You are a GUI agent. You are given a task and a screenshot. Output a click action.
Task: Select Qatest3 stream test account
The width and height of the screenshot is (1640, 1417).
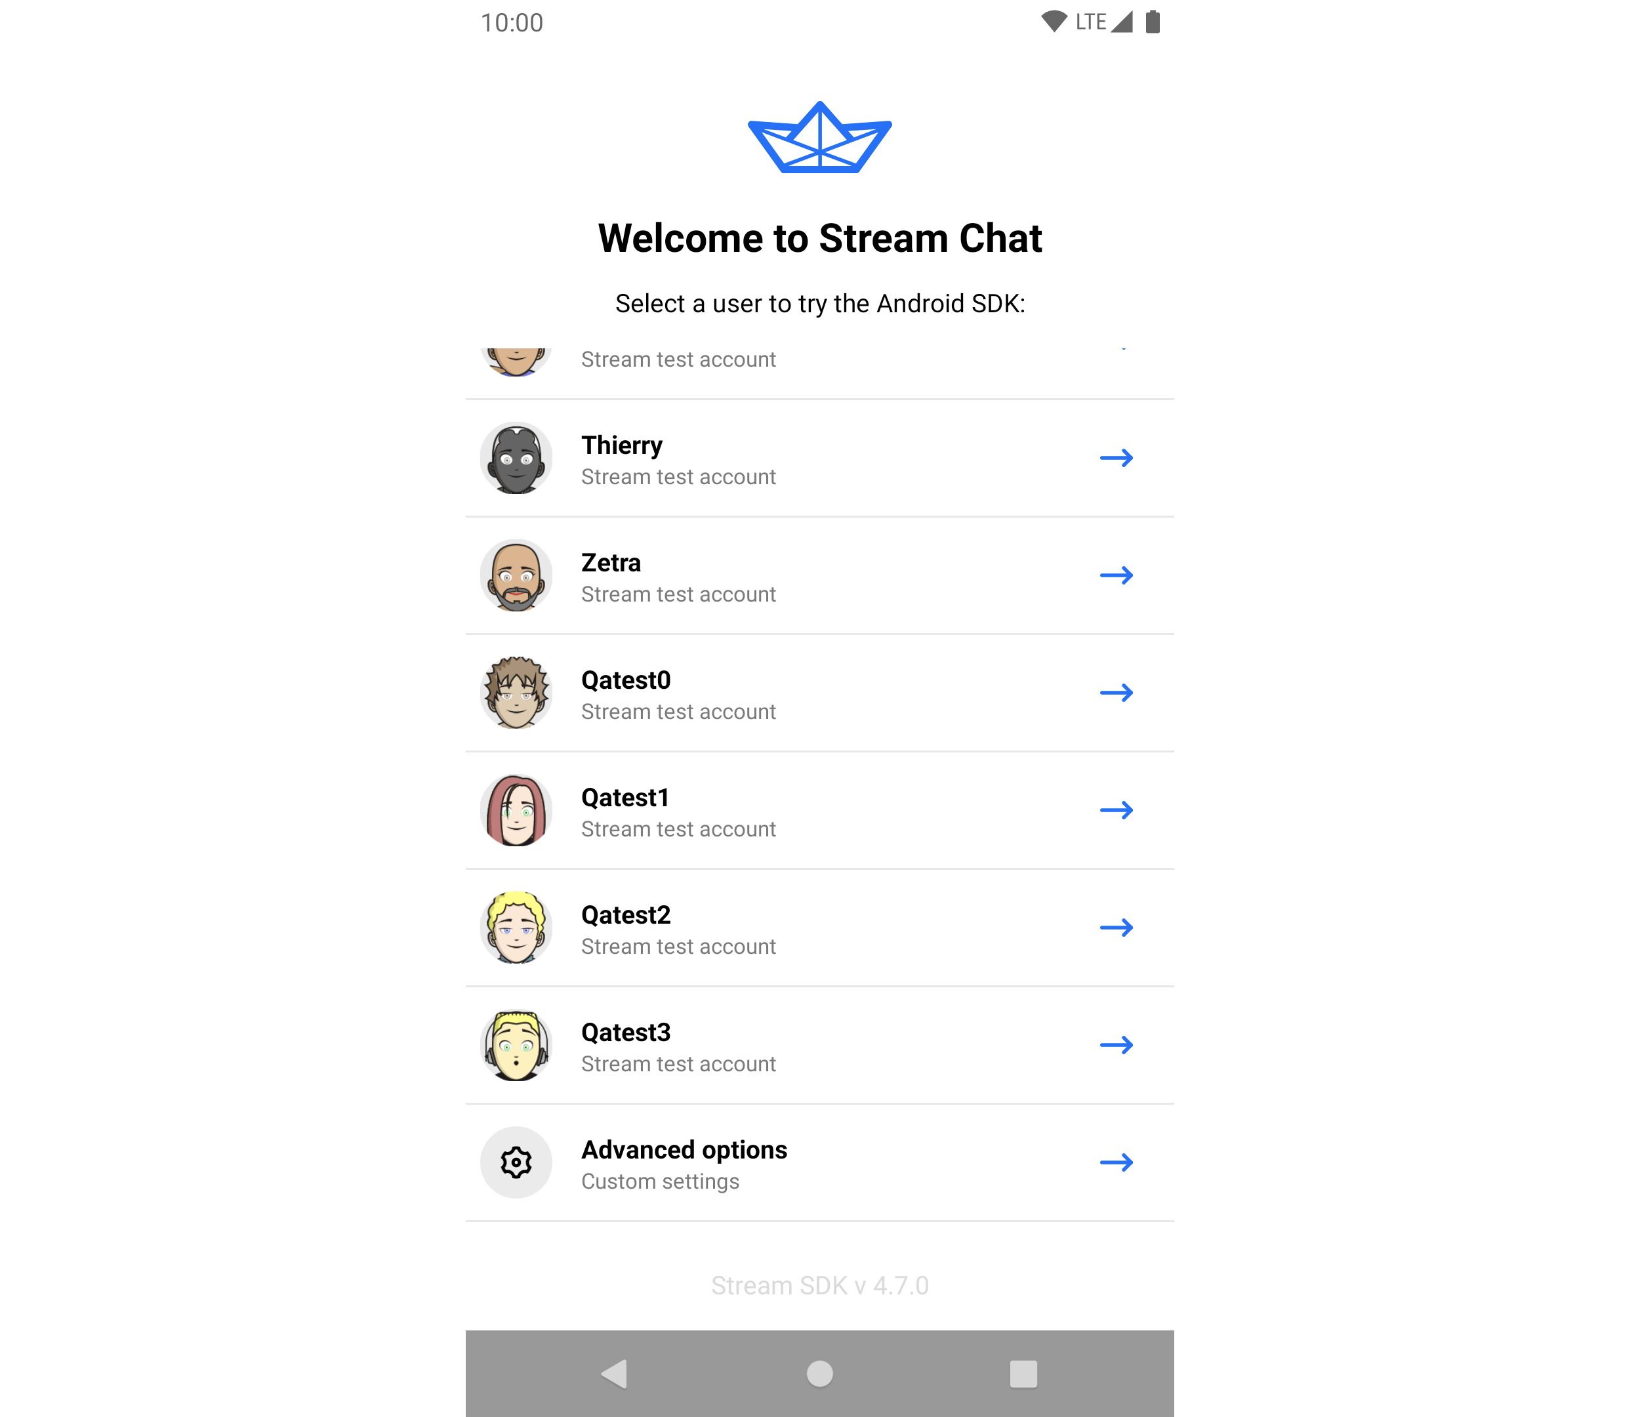tap(820, 1044)
